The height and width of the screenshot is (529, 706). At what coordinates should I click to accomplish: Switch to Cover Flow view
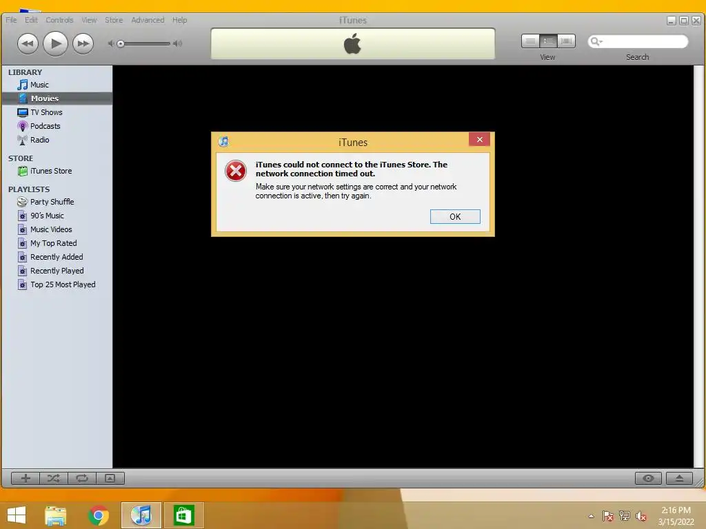567,41
